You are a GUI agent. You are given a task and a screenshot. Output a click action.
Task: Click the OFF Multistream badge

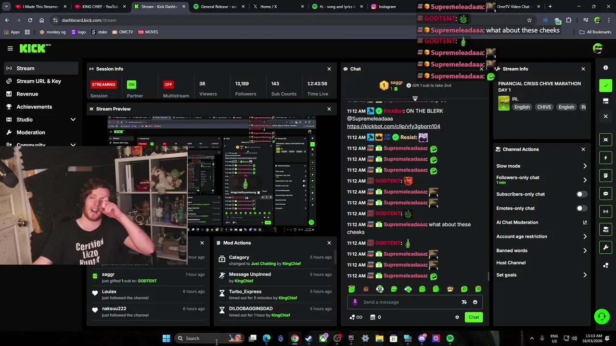point(168,85)
